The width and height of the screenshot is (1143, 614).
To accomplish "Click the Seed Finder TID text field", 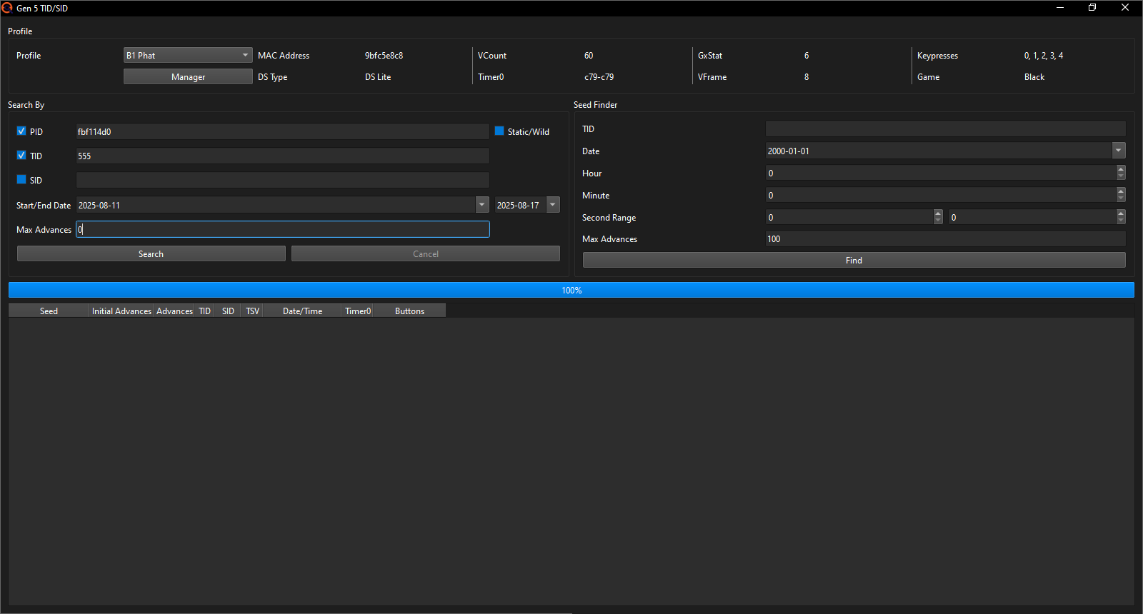I will [945, 129].
